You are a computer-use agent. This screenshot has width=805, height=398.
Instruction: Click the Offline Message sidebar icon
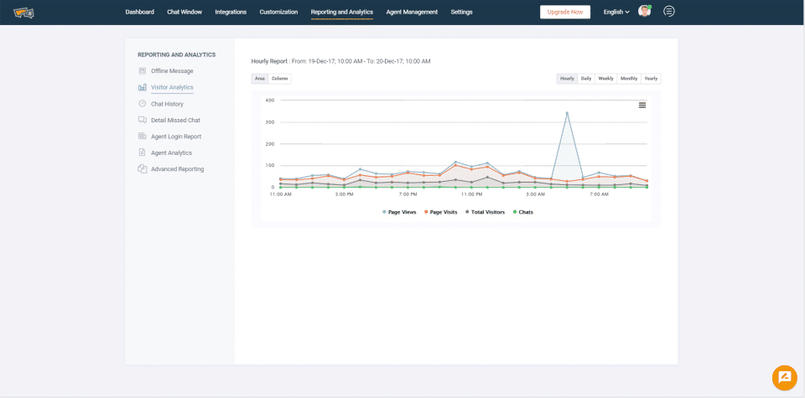(143, 71)
